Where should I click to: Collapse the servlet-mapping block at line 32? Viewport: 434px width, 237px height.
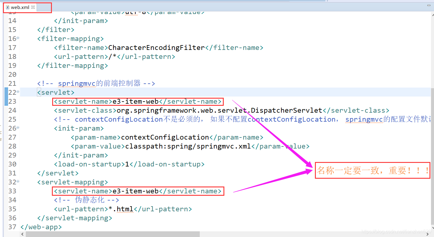pos(18,181)
